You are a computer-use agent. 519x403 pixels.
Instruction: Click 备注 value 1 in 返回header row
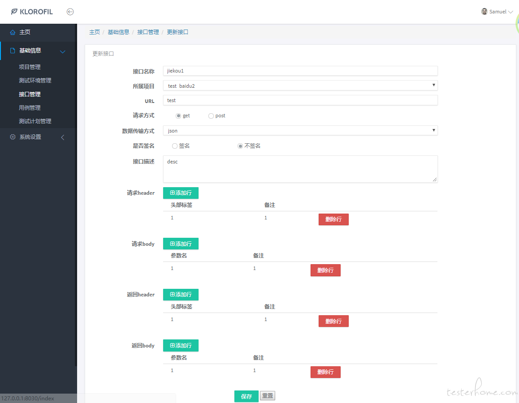266,320
